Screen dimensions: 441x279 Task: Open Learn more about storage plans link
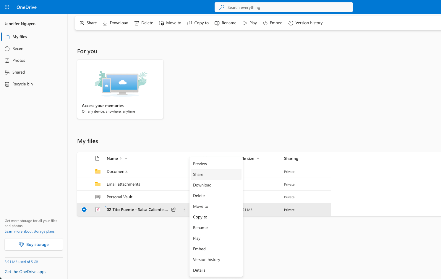click(30, 231)
